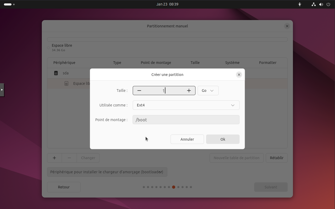Click the Système column header
335x209 pixels.
point(232,63)
